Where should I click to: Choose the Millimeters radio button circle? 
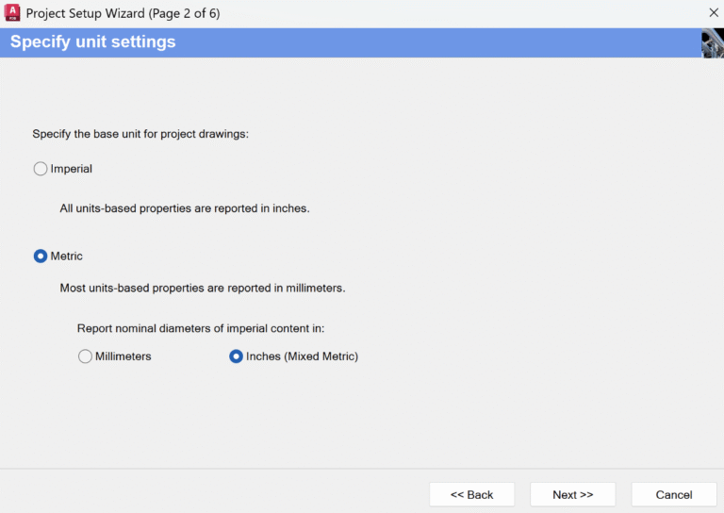[85, 356]
